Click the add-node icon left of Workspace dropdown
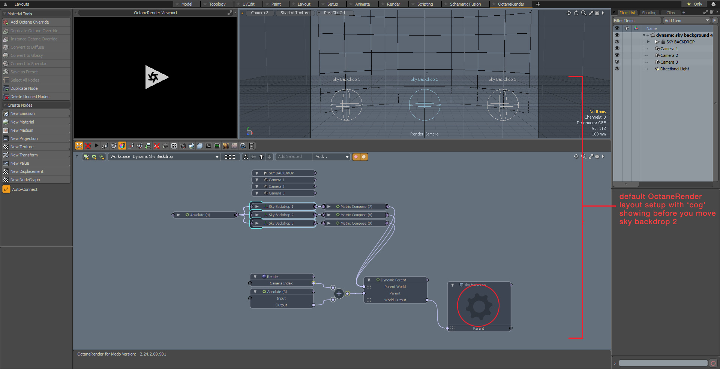Screen dimensions: 720x369 (x=86, y=157)
